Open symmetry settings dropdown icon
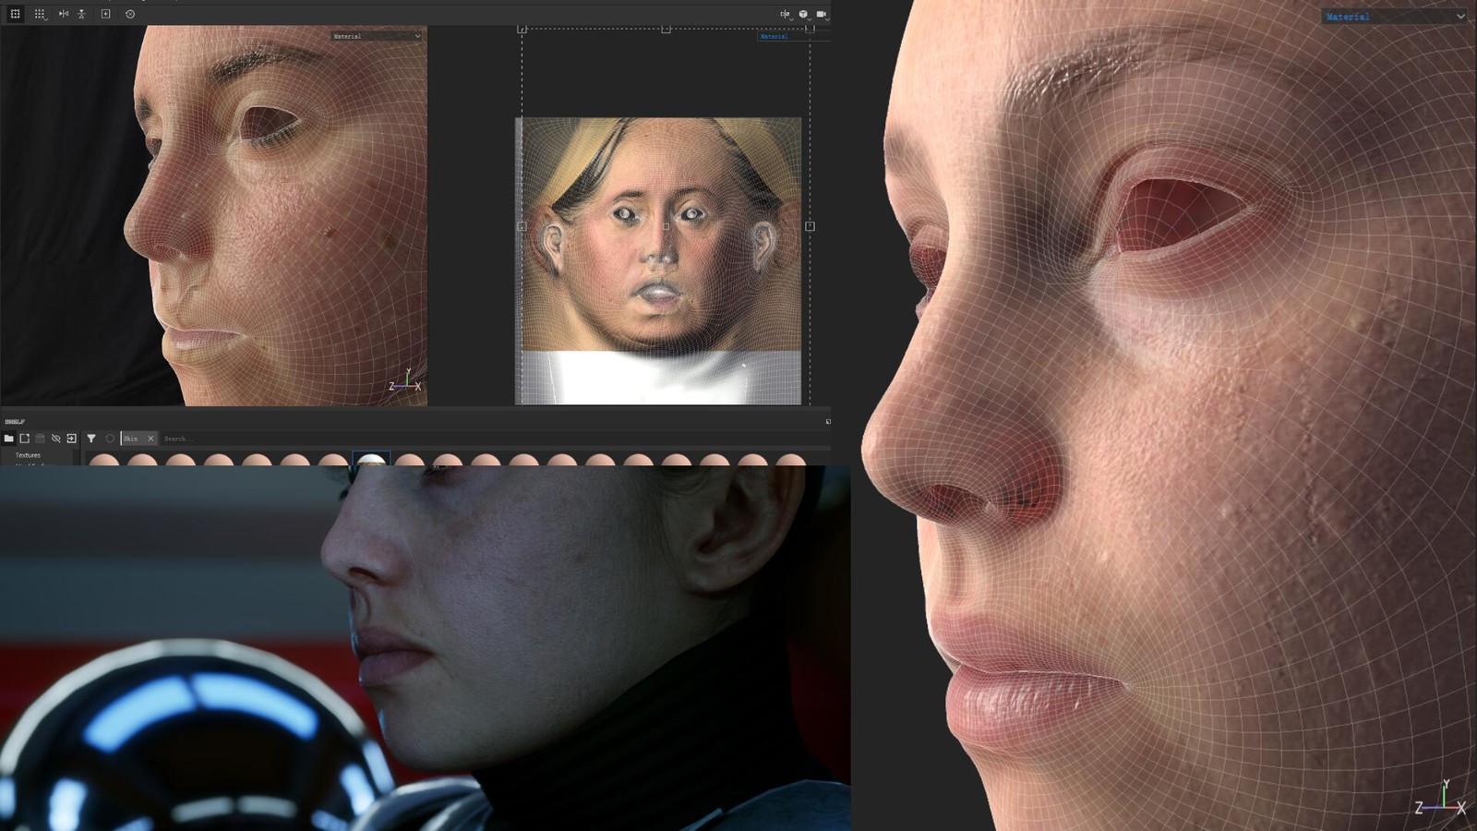 pyautogui.click(x=786, y=14)
